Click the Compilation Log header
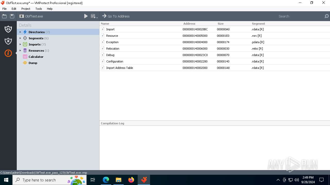330x185 pixels. point(112,123)
